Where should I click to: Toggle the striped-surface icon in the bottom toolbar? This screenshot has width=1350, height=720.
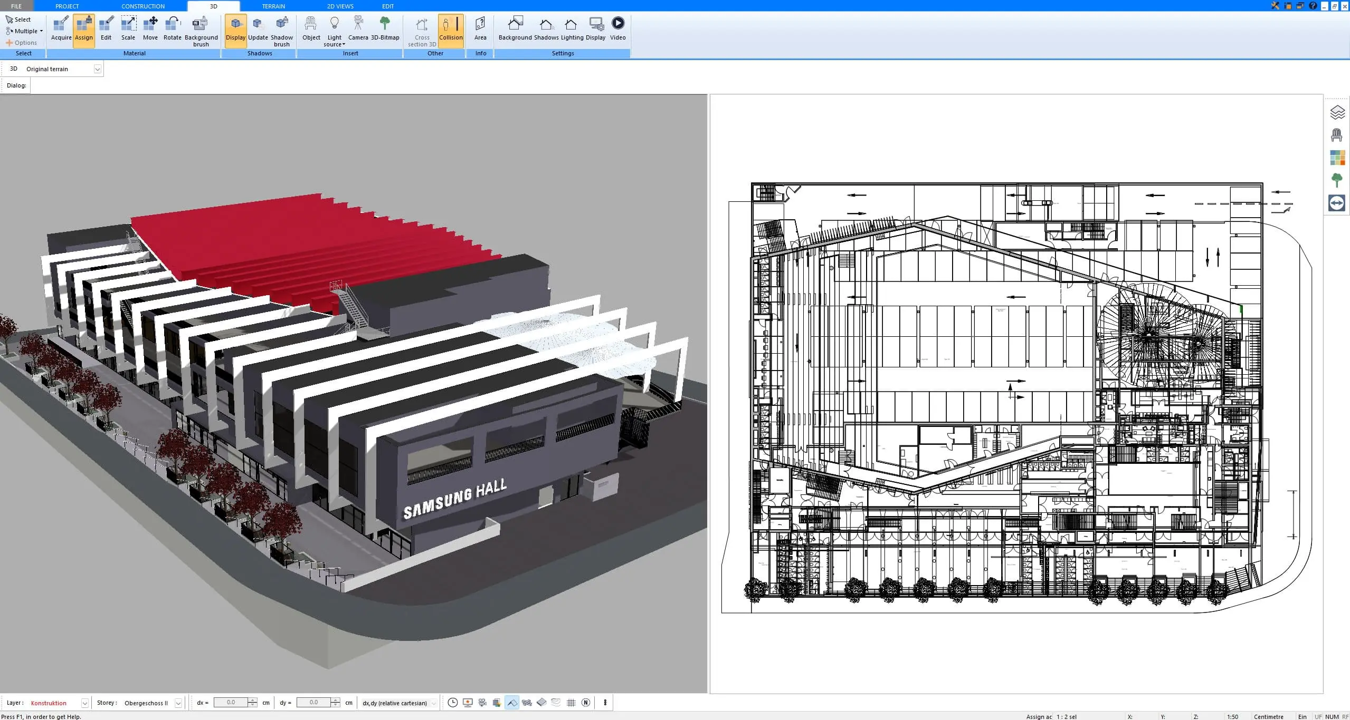(x=527, y=703)
